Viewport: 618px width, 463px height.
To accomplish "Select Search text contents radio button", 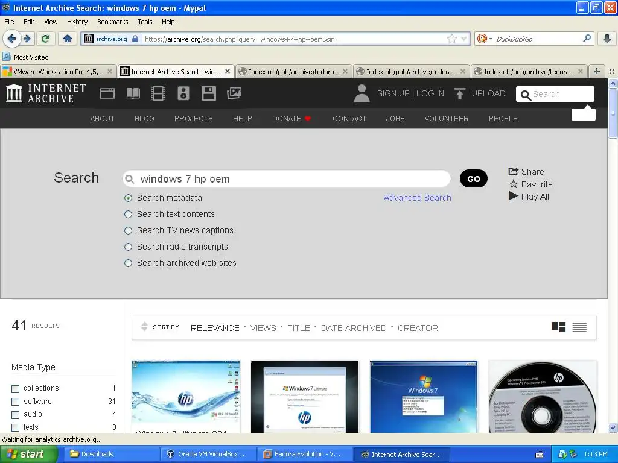I will coord(128,214).
